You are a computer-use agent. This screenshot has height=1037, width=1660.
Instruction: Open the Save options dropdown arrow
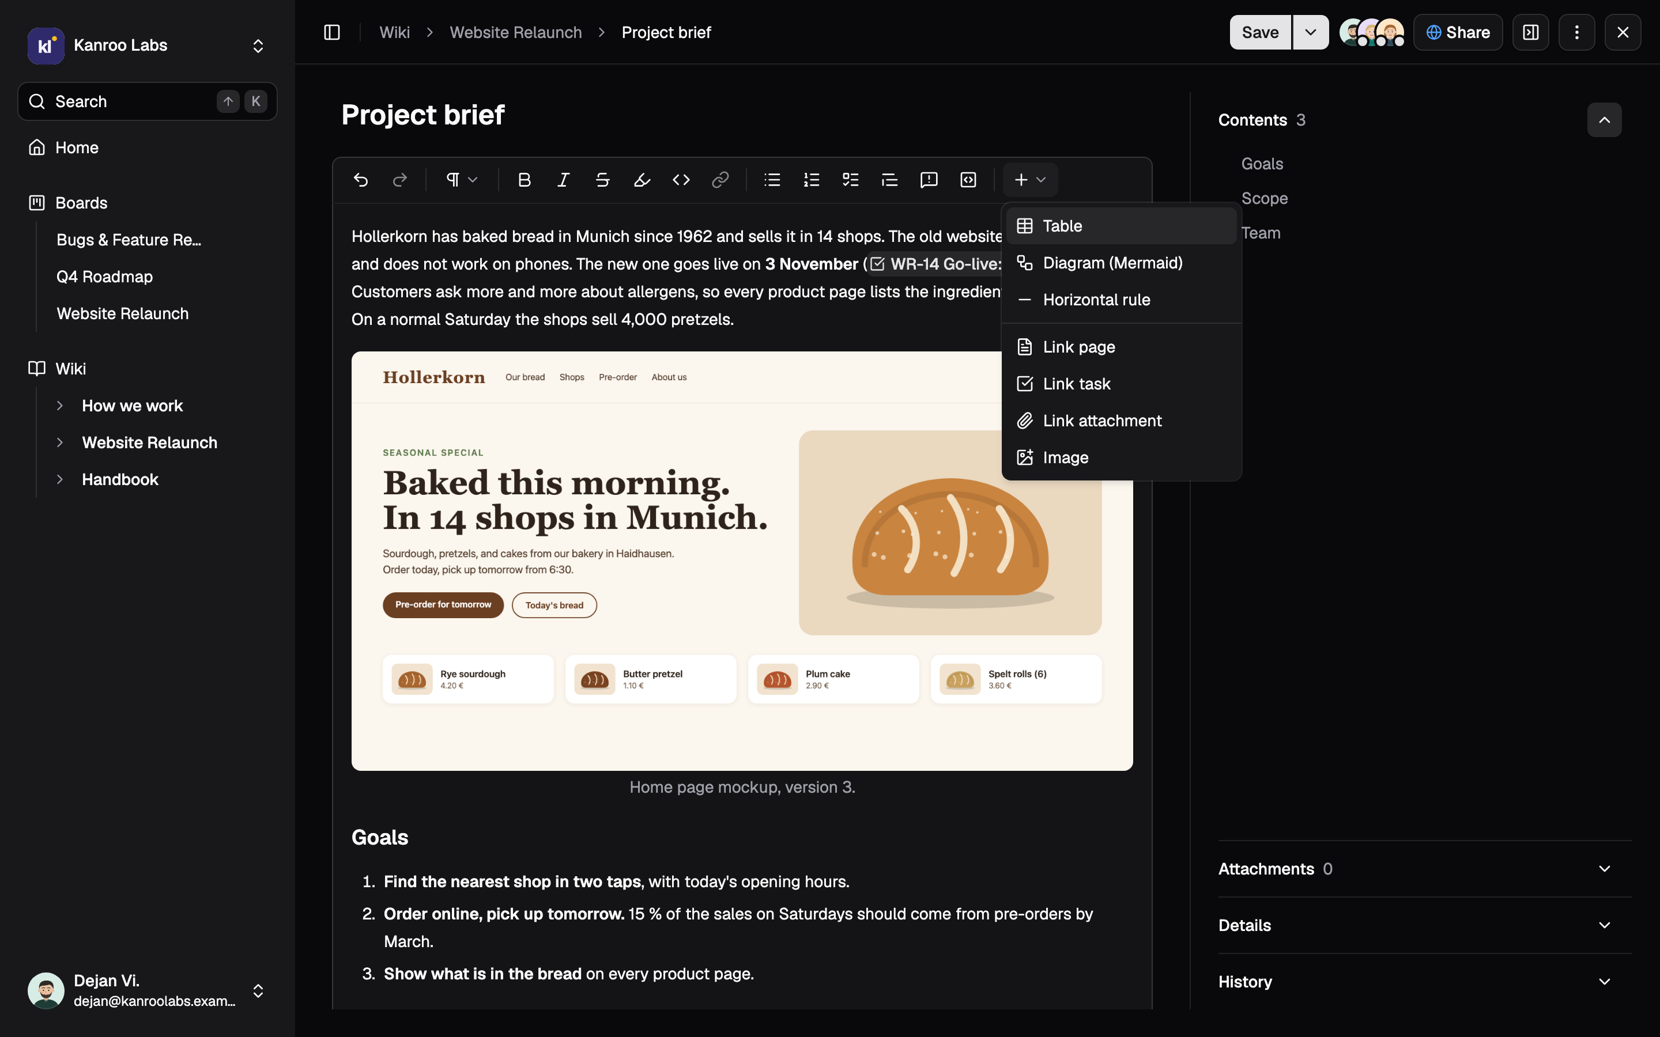coord(1311,32)
